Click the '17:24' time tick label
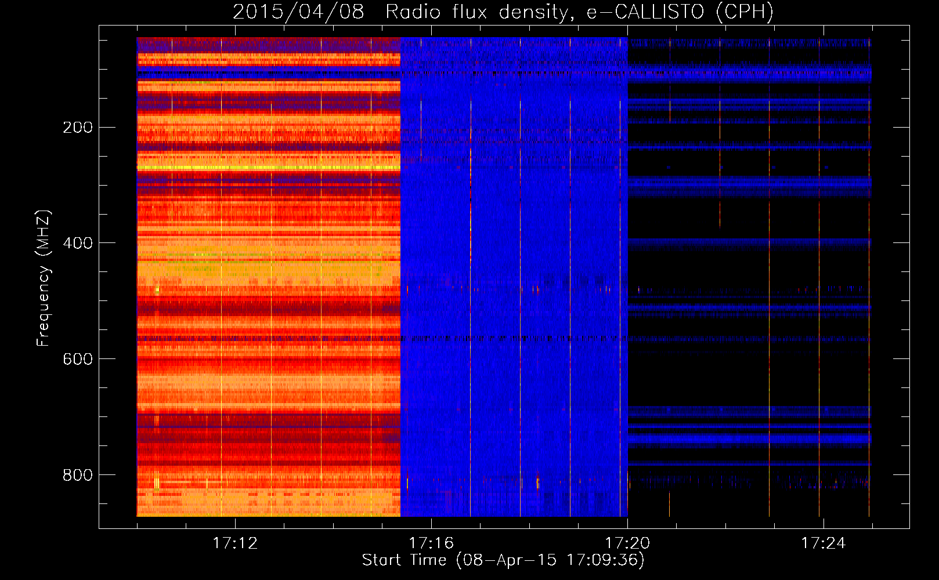The height and width of the screenshot is (580, 939). click(824, 543)
